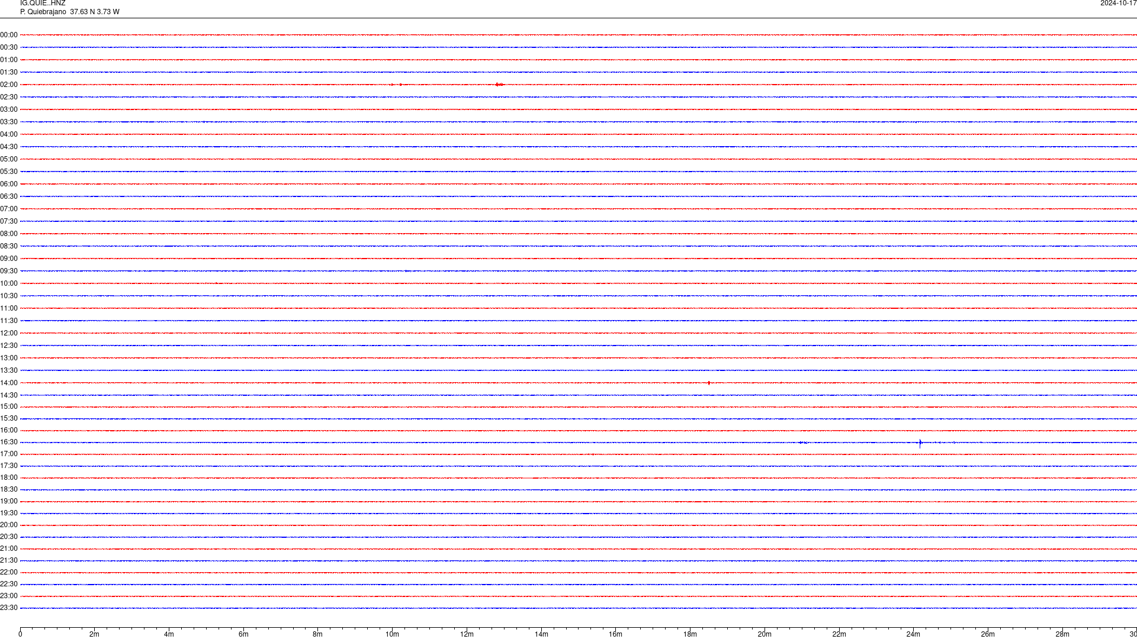Click the 24m tick label on time axis
Image resolution: width=1137 pixels, height=639 pixels.
pos(913,634)
